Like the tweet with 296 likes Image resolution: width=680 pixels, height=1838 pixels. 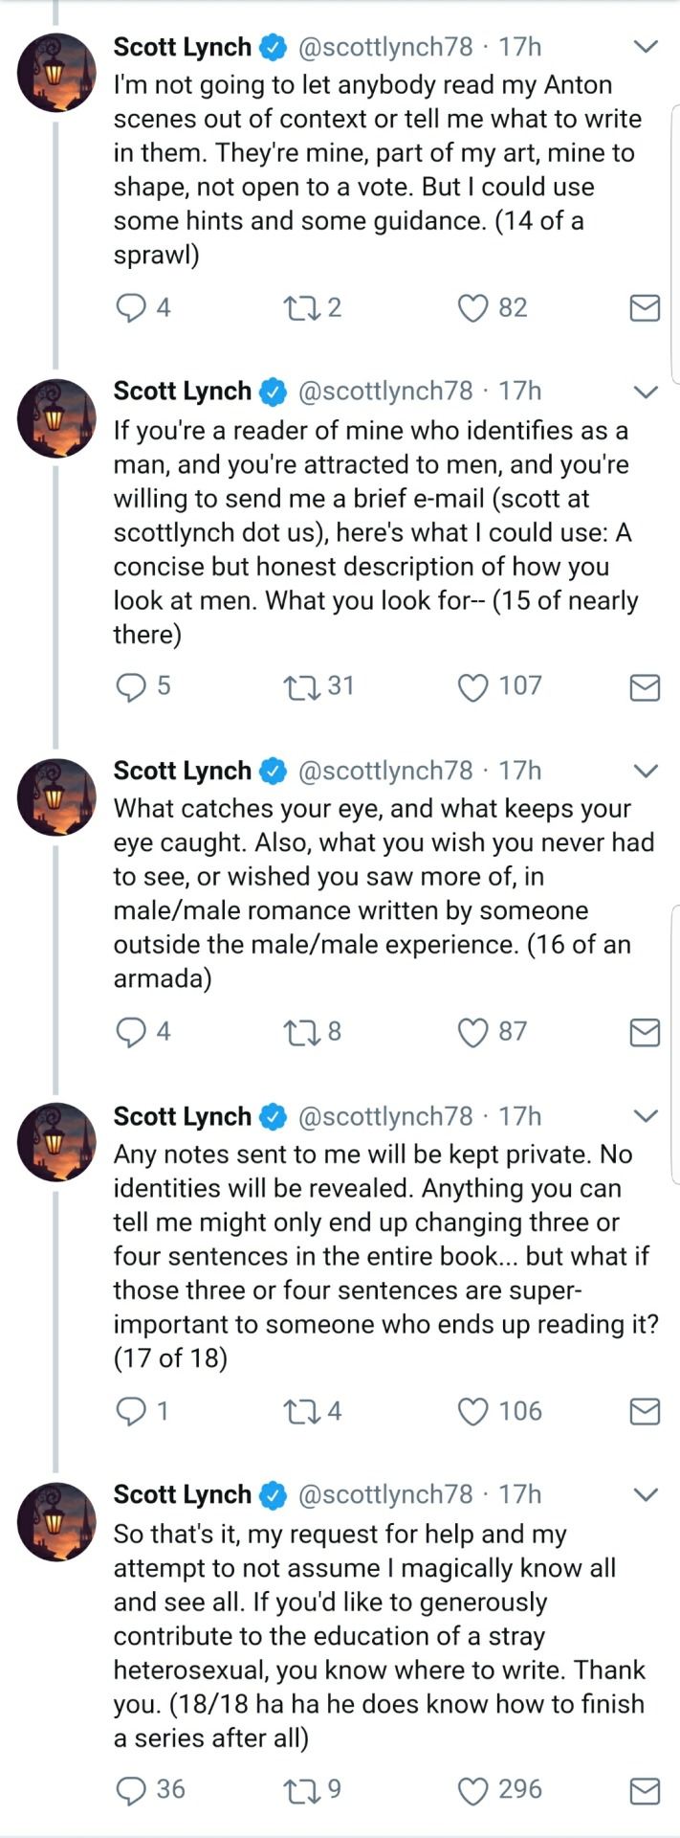[x=472, y=1790]
